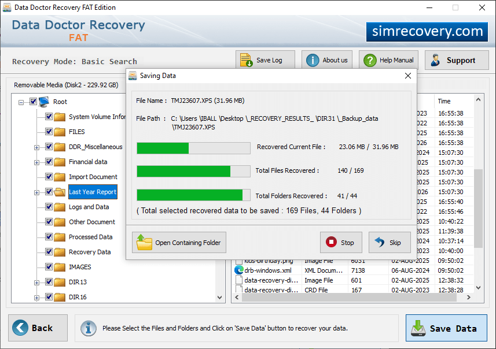The height and width of the screenshot is (349, 496).
Task: Click the folder tree scroll down arrow
Action: pos(219,297)
